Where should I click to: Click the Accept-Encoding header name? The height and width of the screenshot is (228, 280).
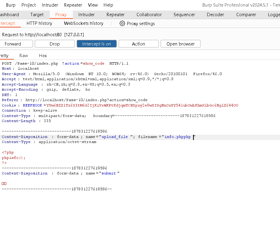pos(20,89)
